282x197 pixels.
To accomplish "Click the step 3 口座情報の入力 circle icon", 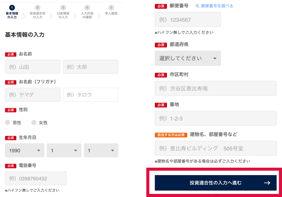I will 63,8.
